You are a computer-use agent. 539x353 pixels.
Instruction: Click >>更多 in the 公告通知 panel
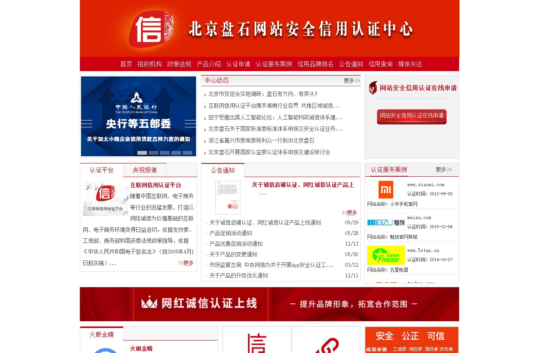pos(349,213)
